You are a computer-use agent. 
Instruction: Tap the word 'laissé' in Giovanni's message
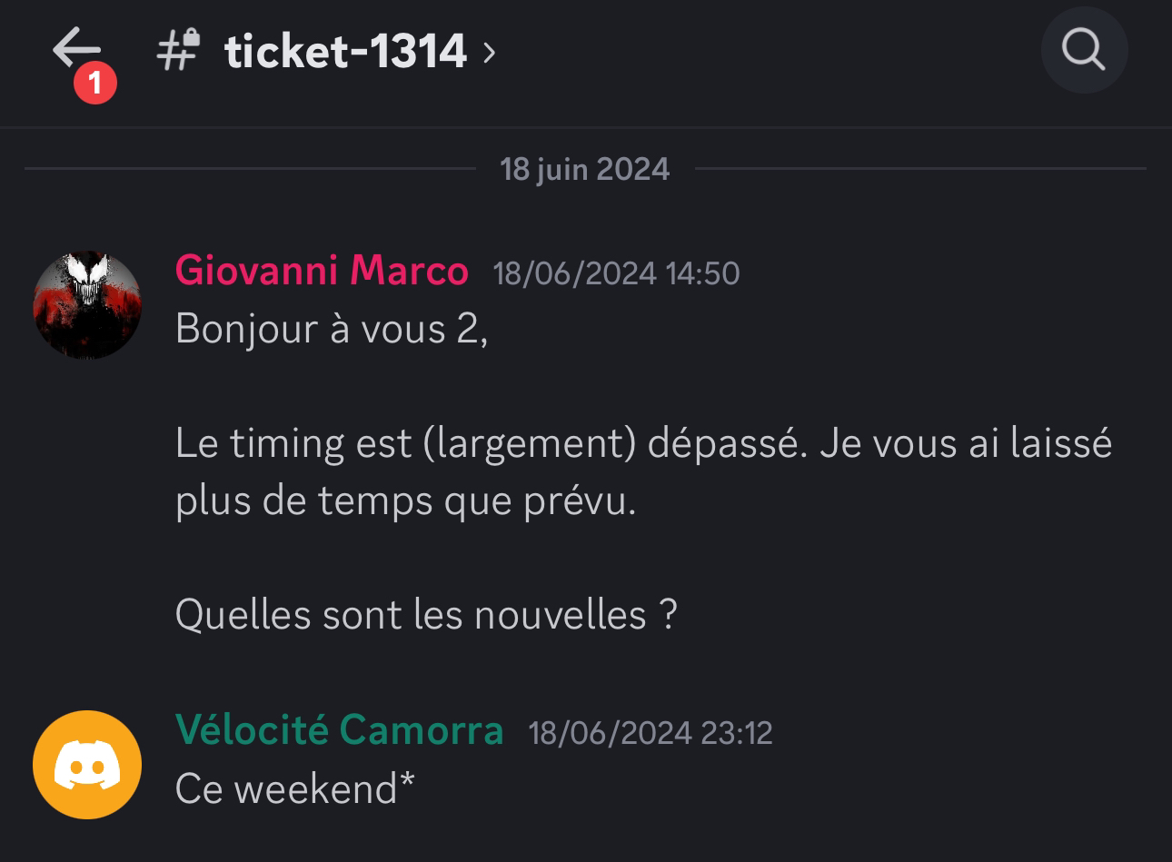(1061, 443)
